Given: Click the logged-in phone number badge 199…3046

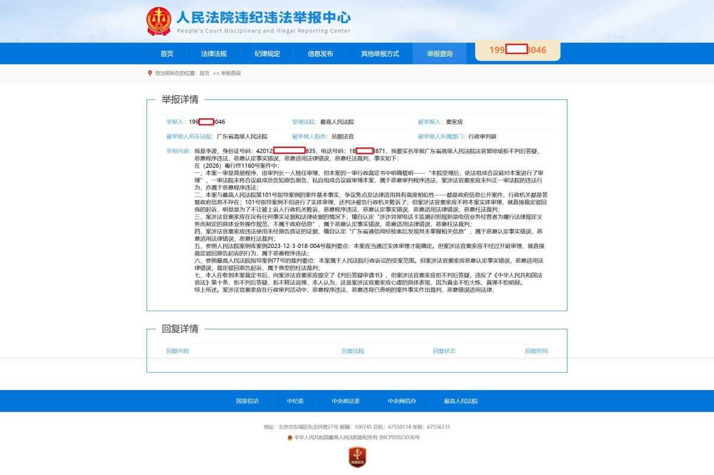Looking at the screenshot, I should pyautogui.click(x=518, y=51).
